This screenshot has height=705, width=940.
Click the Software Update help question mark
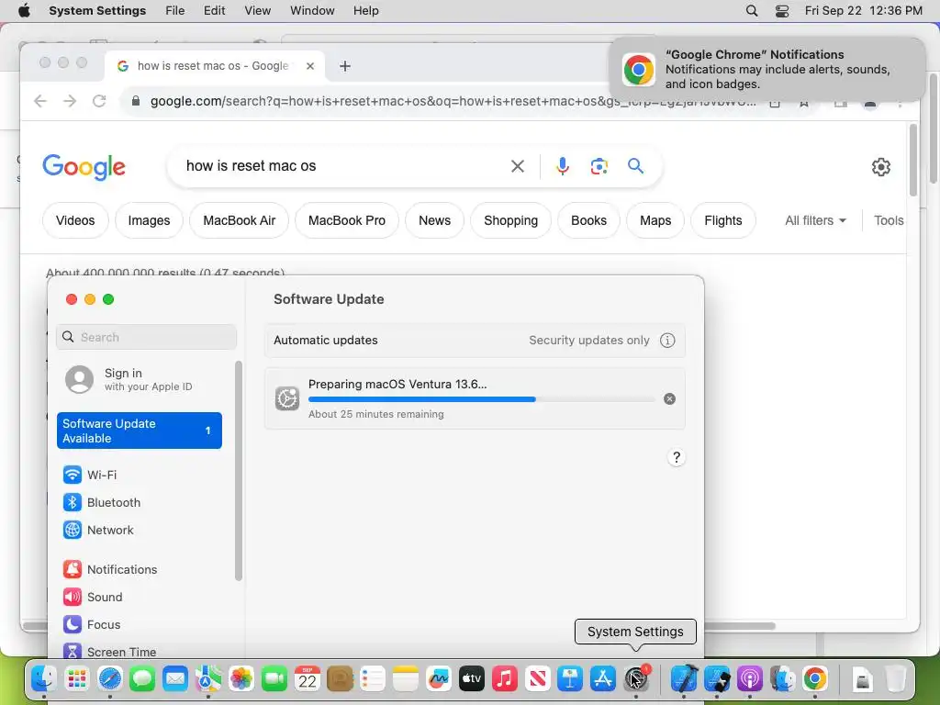coord(677,457)
